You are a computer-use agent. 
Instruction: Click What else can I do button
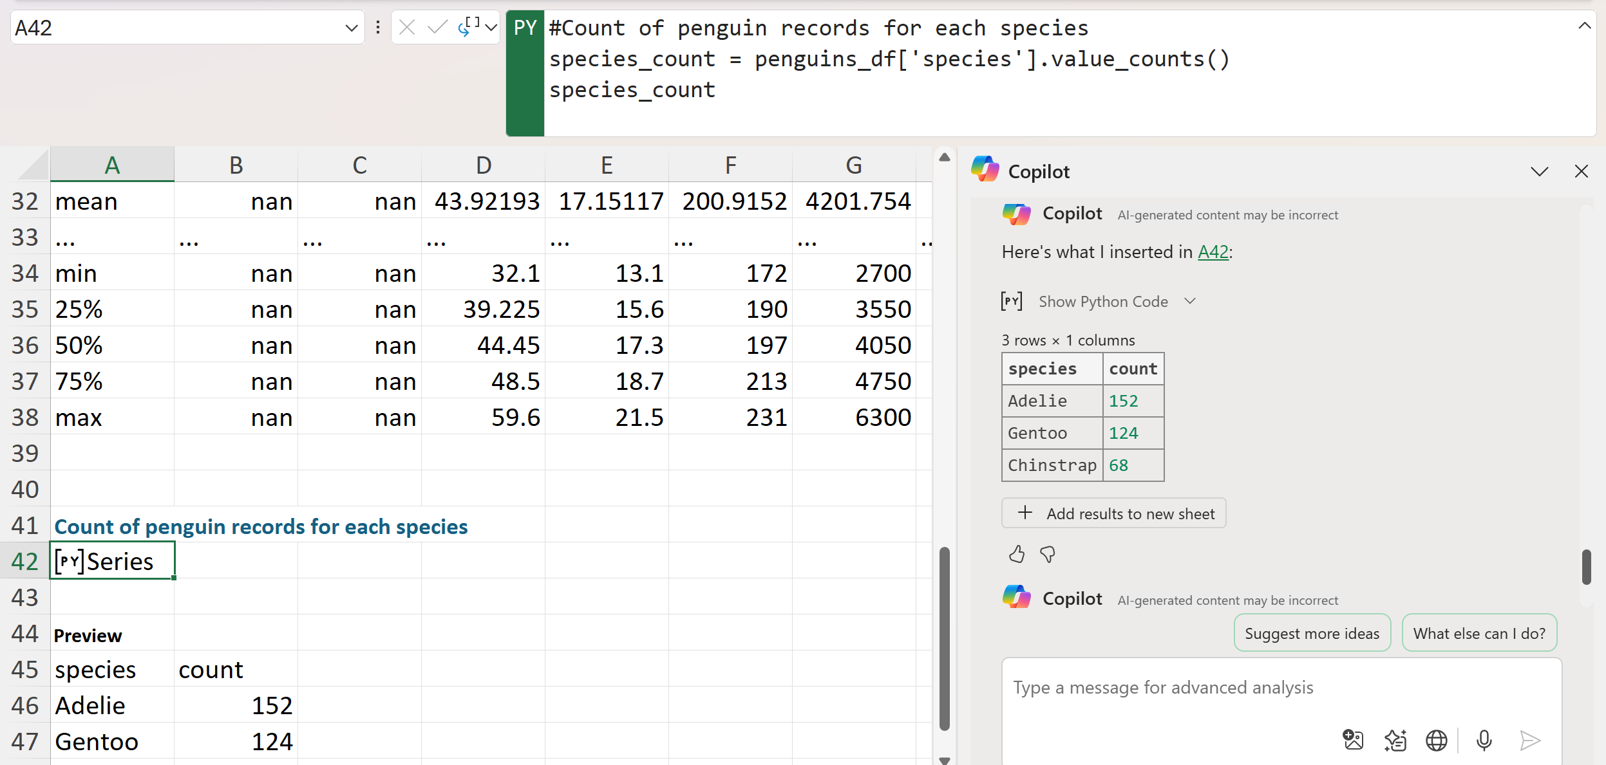point(1478,633)
